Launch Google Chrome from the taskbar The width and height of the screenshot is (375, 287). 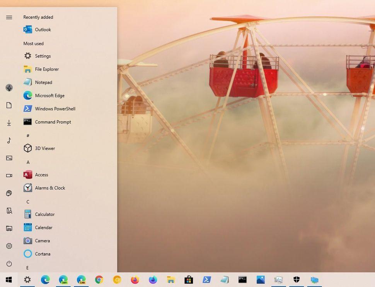tap(99, 280)
